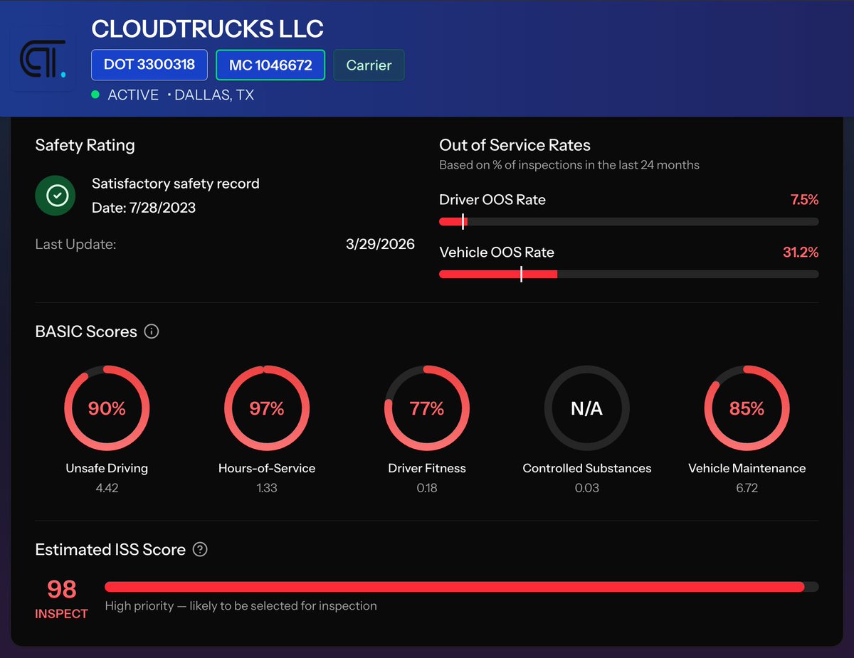The height and width of the screenshot is (658, 854).
Task: Select the Controlled Substances N/A gauge
Action: pos(587,408)
